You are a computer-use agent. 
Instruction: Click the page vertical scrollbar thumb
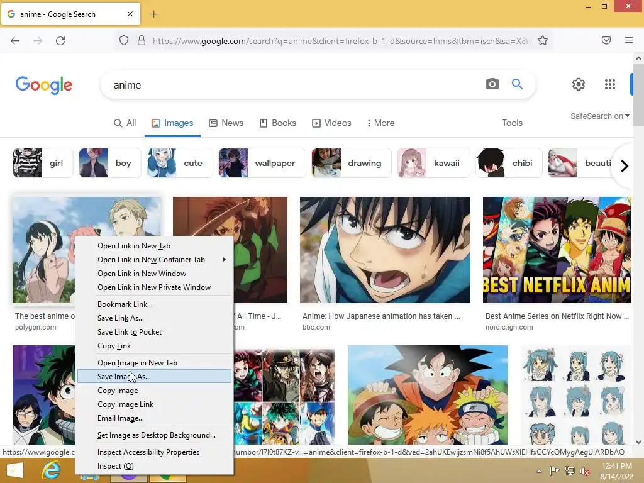(x=638, y=95)
